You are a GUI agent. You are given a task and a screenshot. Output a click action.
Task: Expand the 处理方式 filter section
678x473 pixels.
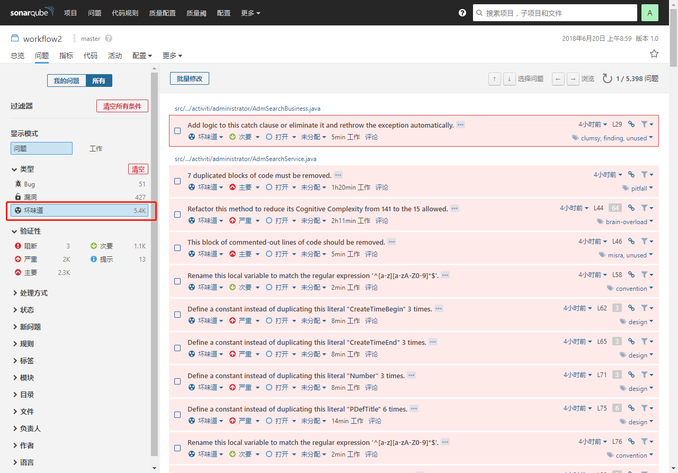click(x=30, y=293)
